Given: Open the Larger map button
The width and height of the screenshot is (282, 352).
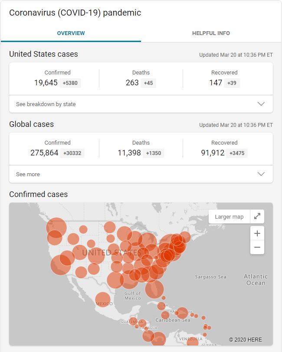Looking at the screenshot, I should [229, 216].
